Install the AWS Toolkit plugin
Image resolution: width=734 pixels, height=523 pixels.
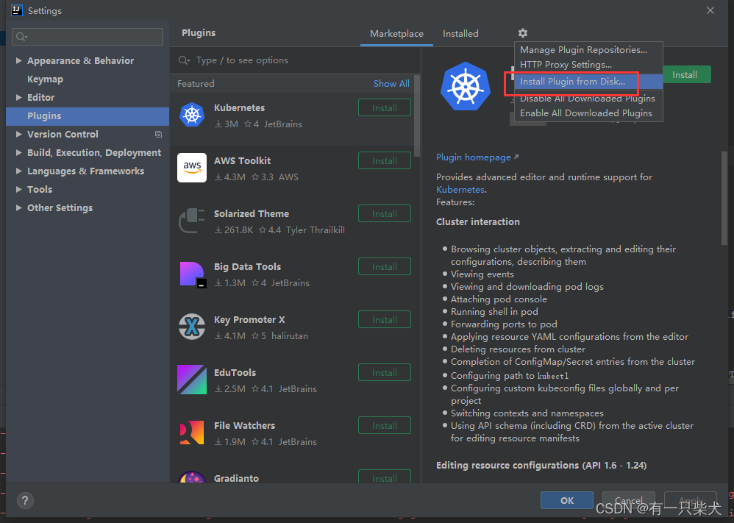click(x=385, y=160)
